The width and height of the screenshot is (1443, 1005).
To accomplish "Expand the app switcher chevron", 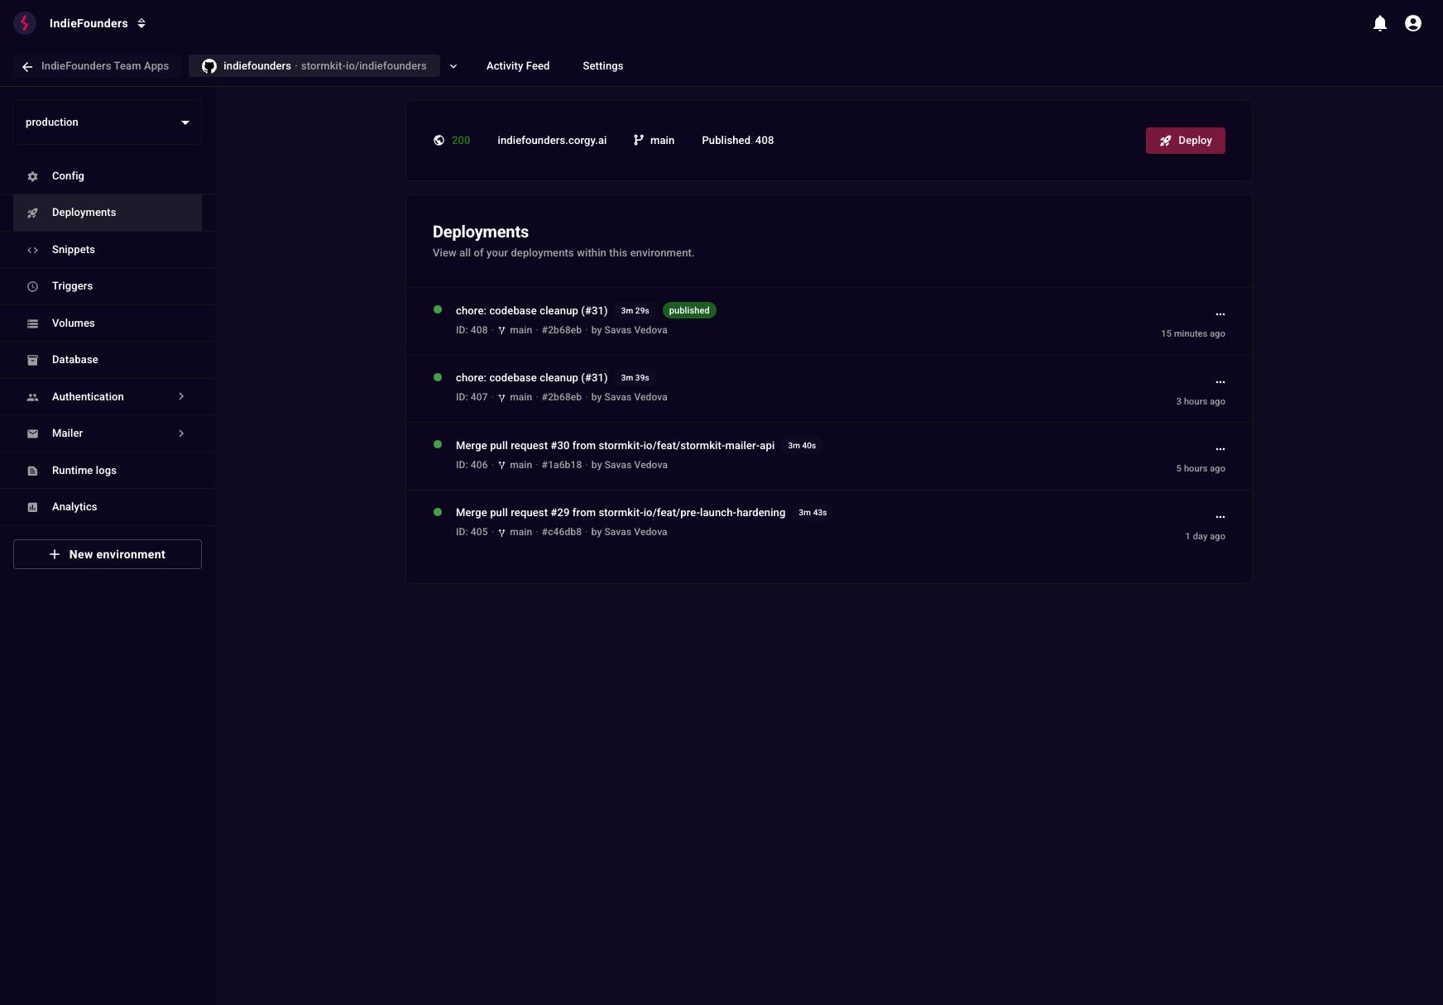I will coord(453,66).
